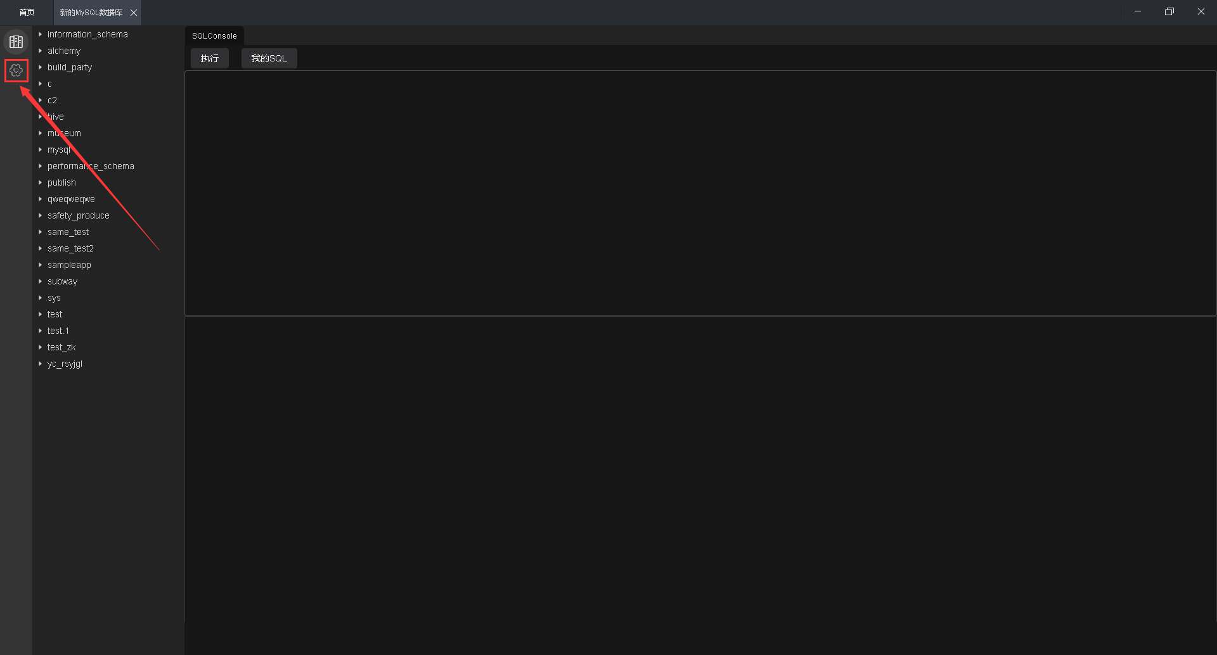This screenshot has height=655, width=1217.
Task: Expand the information_schema database node
Action: tap(40, 34)
